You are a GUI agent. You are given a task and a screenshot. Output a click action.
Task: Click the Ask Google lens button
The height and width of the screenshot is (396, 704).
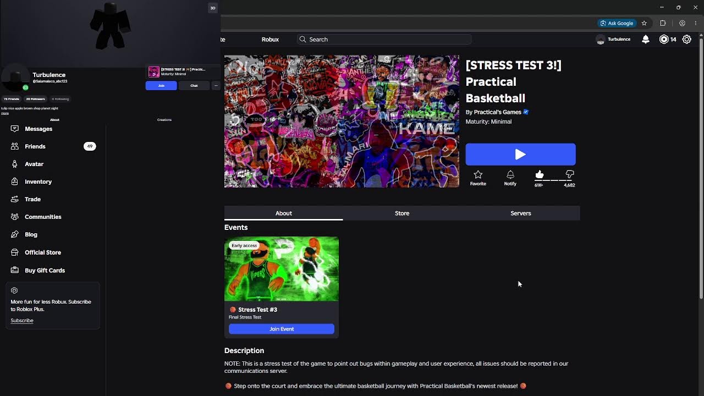coord(617,23)
